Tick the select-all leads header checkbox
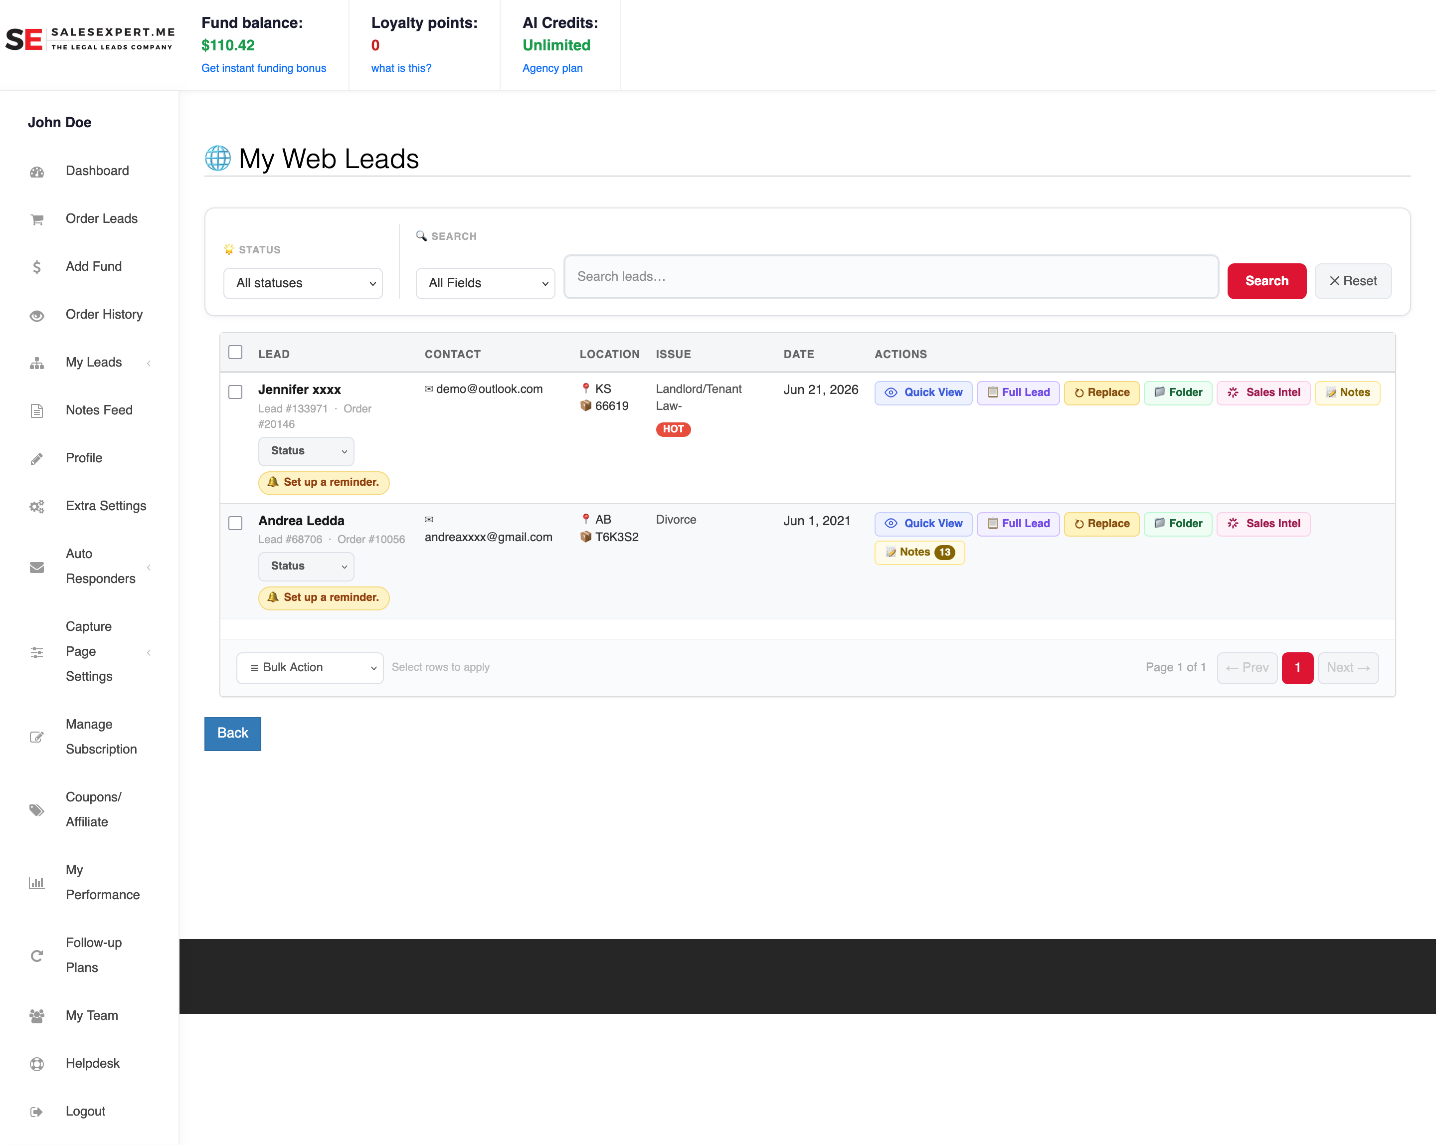 tap(235, 353)
